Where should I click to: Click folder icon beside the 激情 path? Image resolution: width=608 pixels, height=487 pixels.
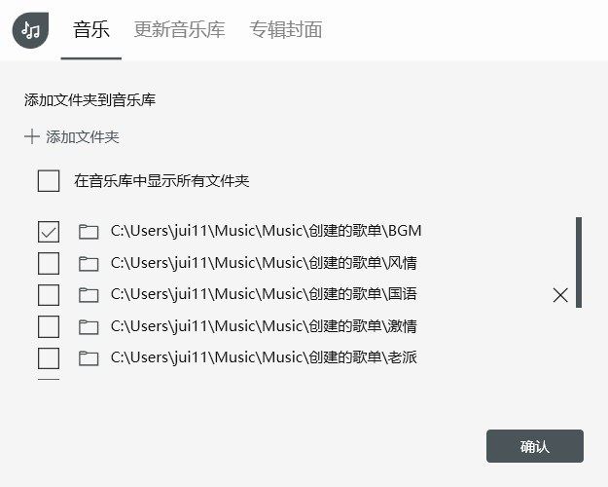[89, 326]
